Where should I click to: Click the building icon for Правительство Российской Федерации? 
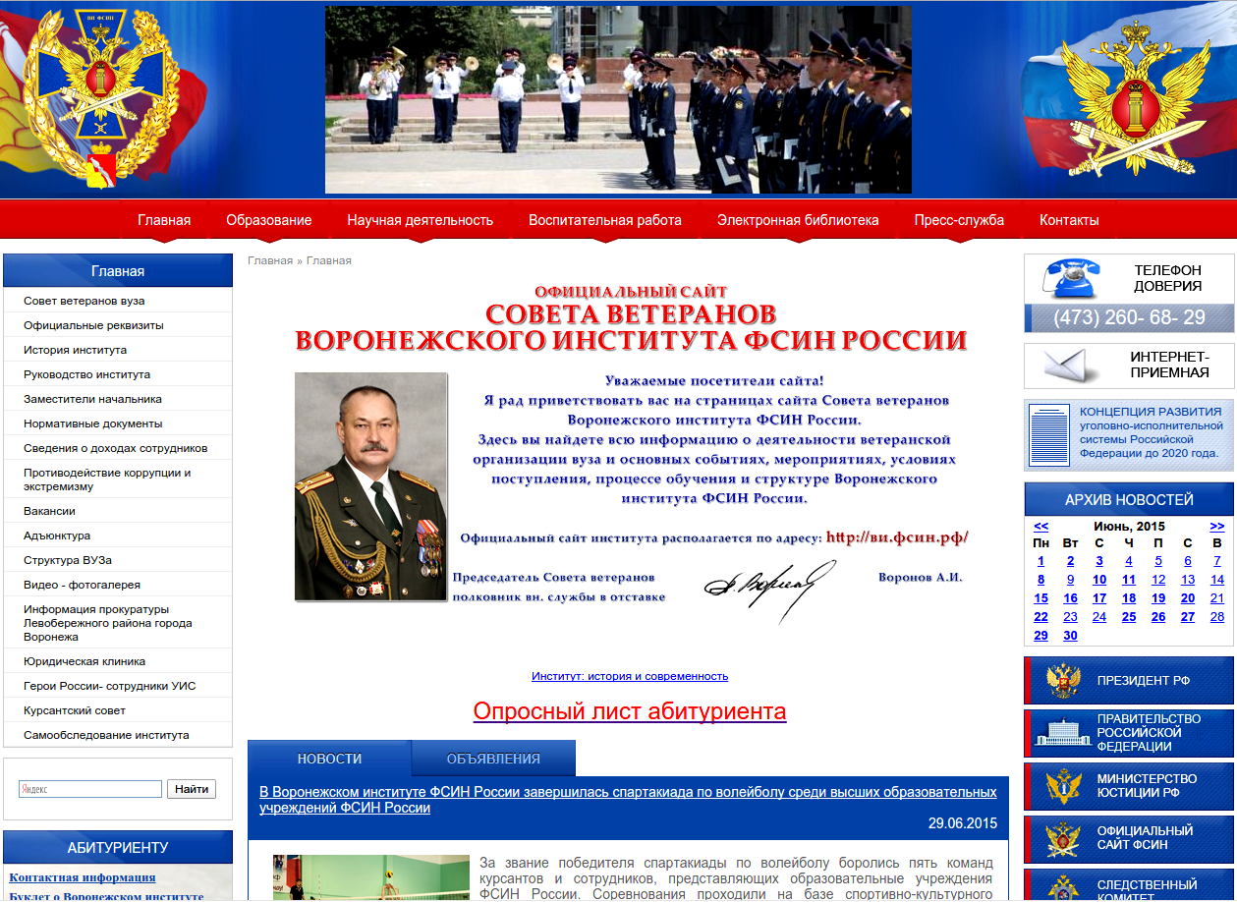(x=1063, y=733)
